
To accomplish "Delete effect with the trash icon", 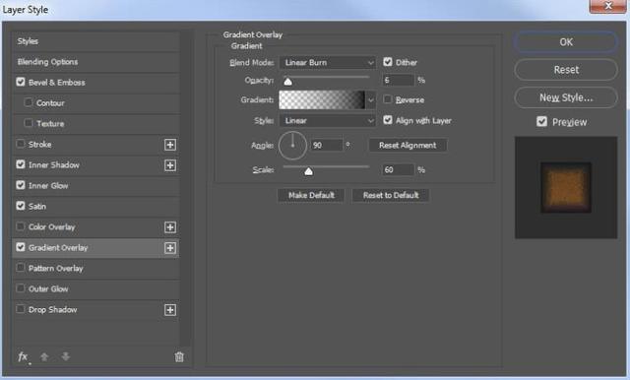I will click(179, 356).
